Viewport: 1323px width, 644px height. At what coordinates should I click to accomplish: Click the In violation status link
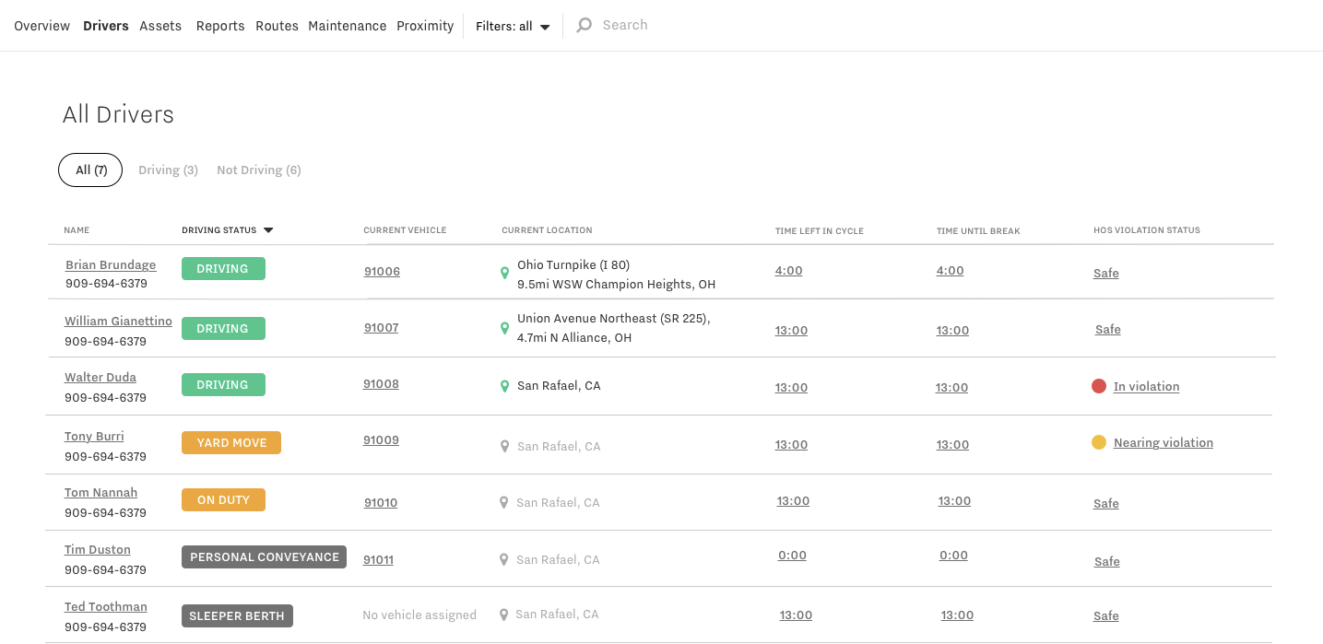pyautogui.click(x=1146, y=387)
